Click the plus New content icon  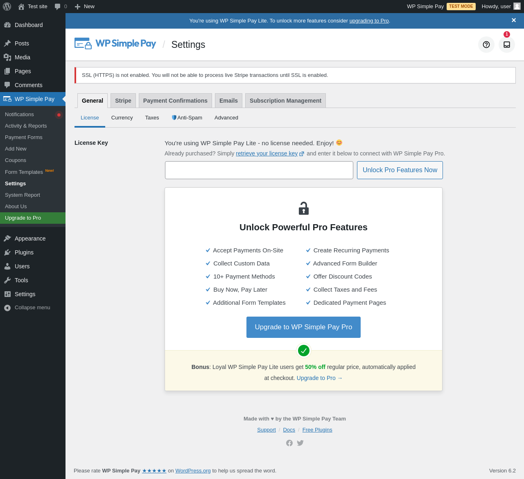77,7
